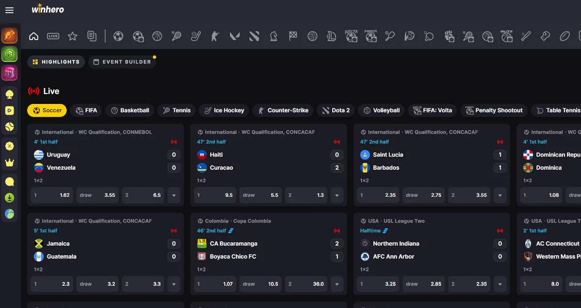Switch to the Highlights tab
581x308 pixels.
pyautogui.click(x=56, y=62)
